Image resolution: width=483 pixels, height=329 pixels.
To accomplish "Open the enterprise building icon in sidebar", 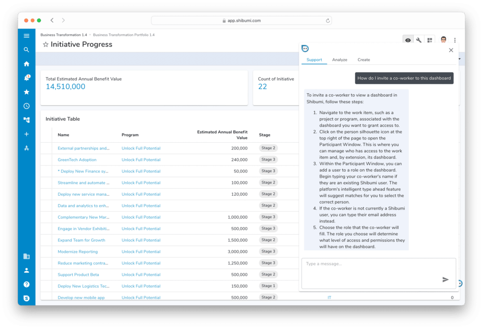I will point(26,256).
